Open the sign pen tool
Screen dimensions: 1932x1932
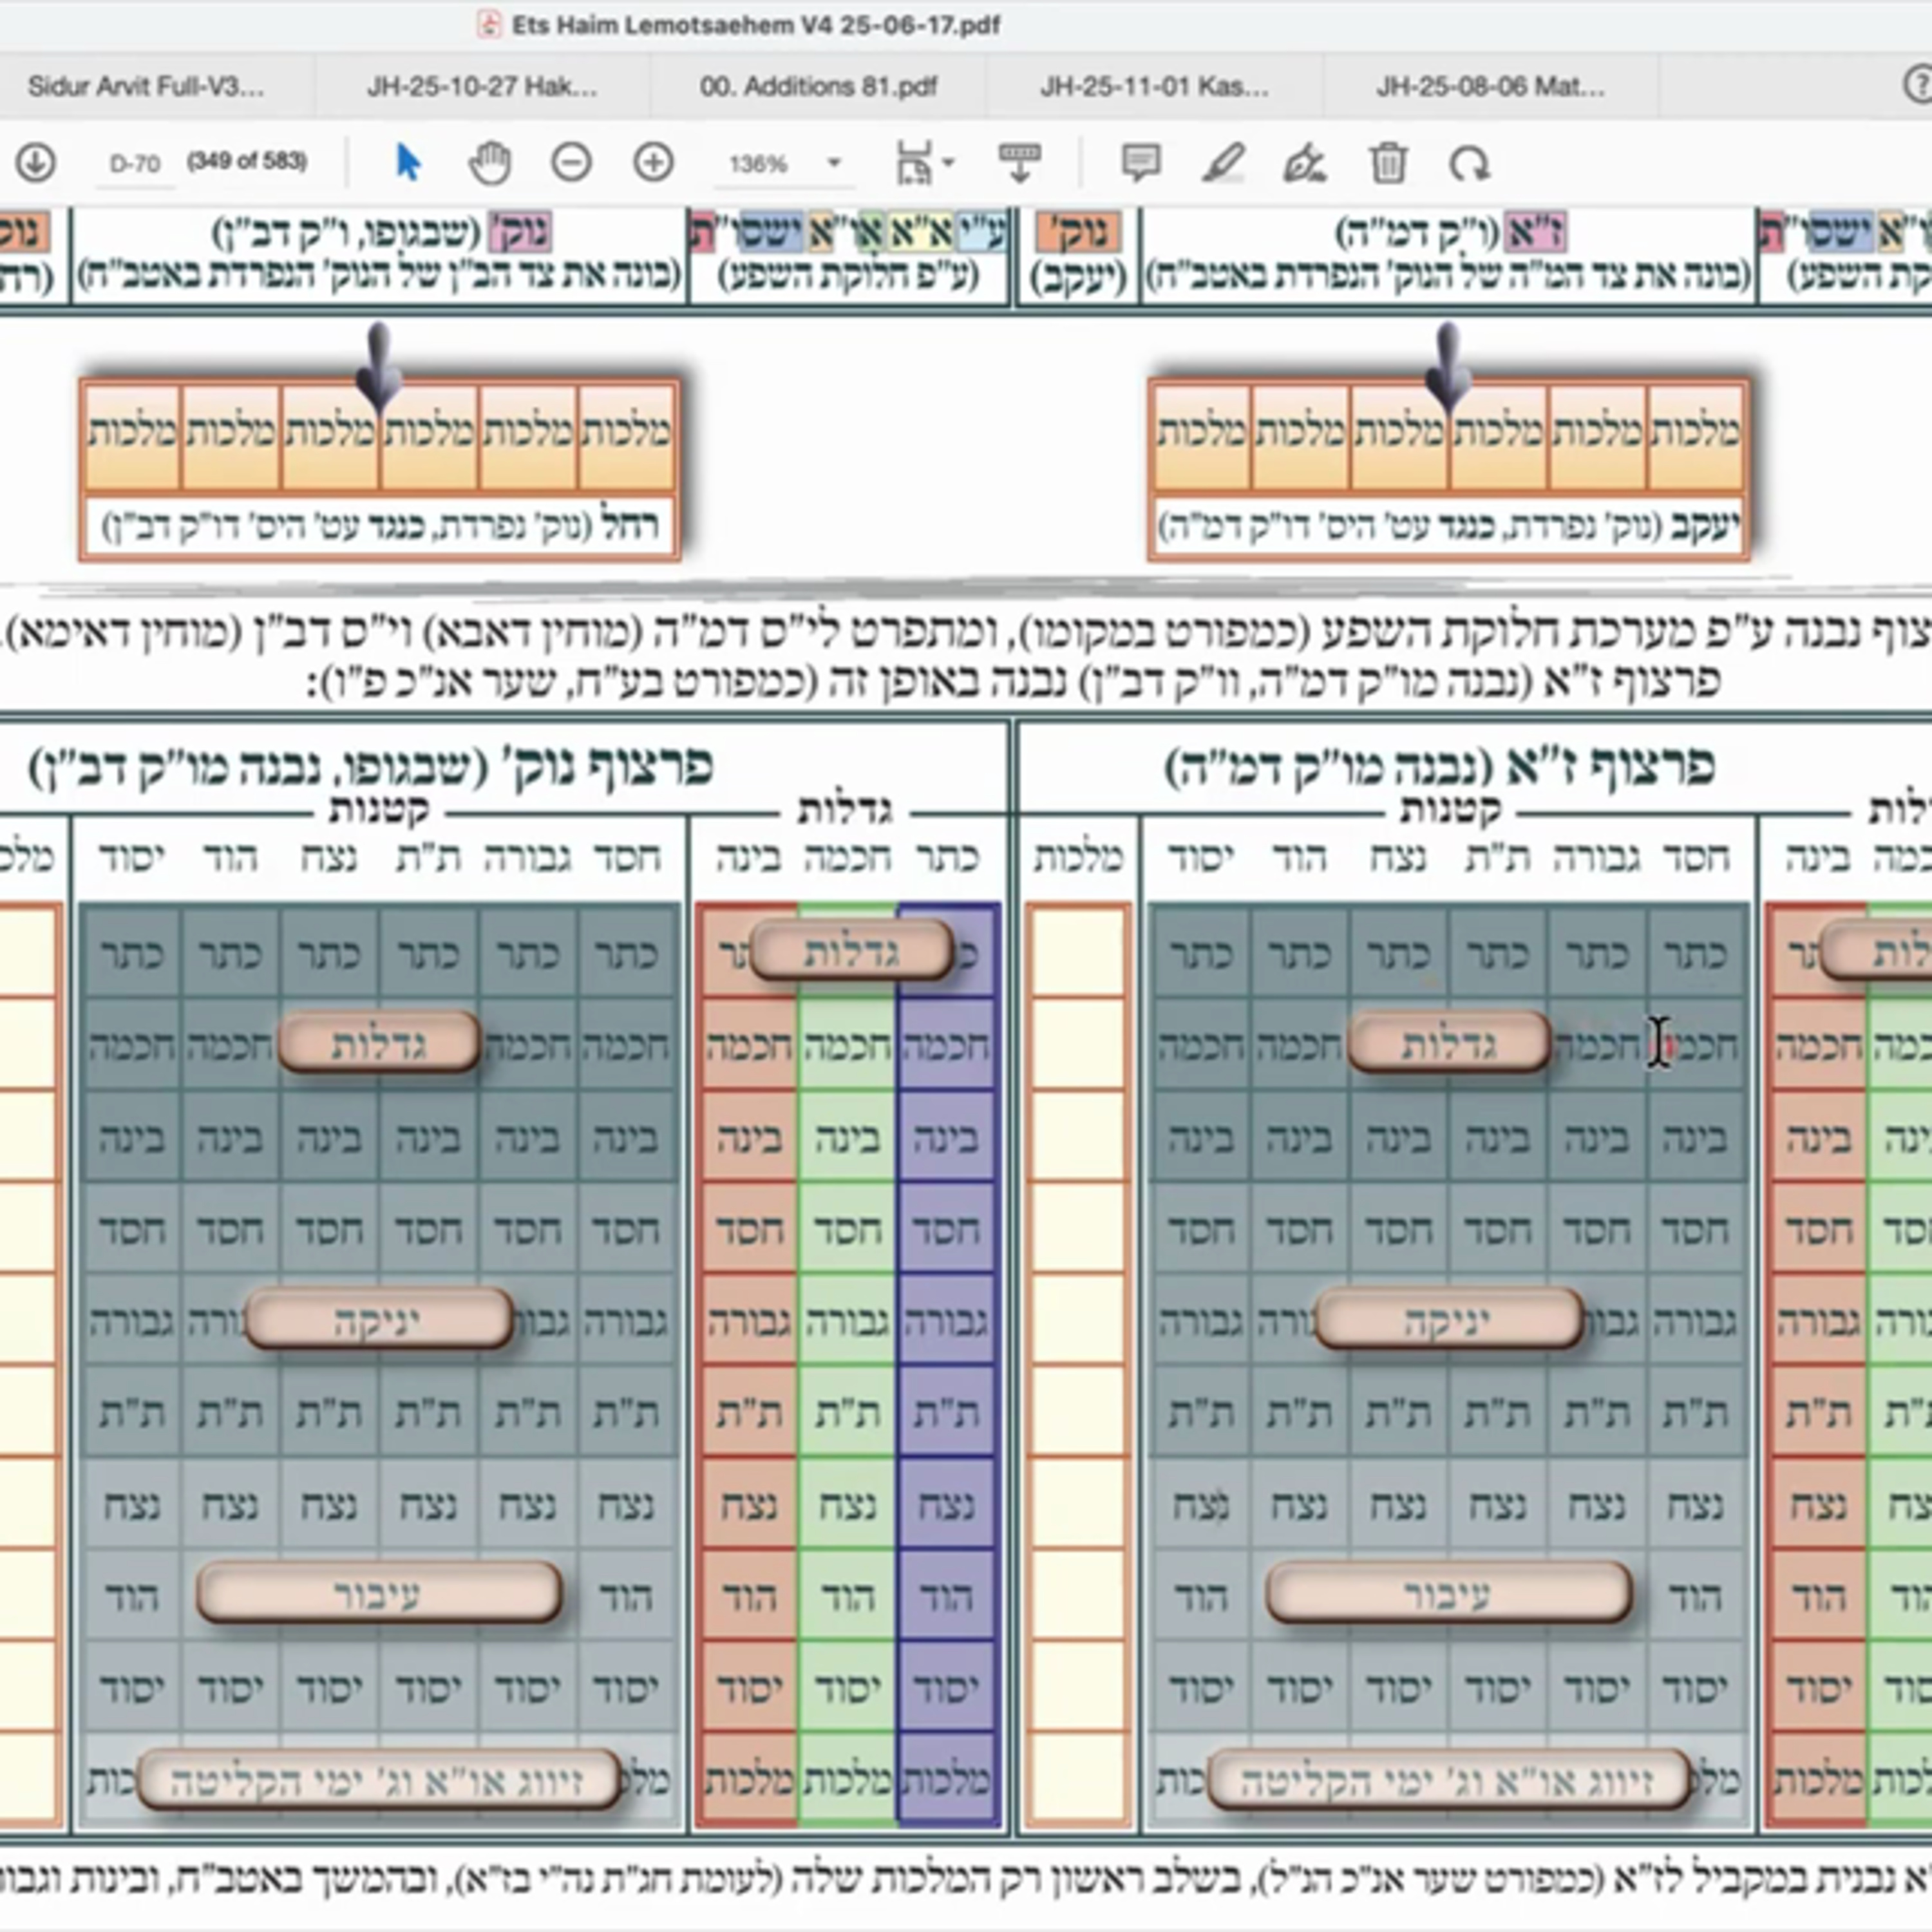coord(1305,162)
